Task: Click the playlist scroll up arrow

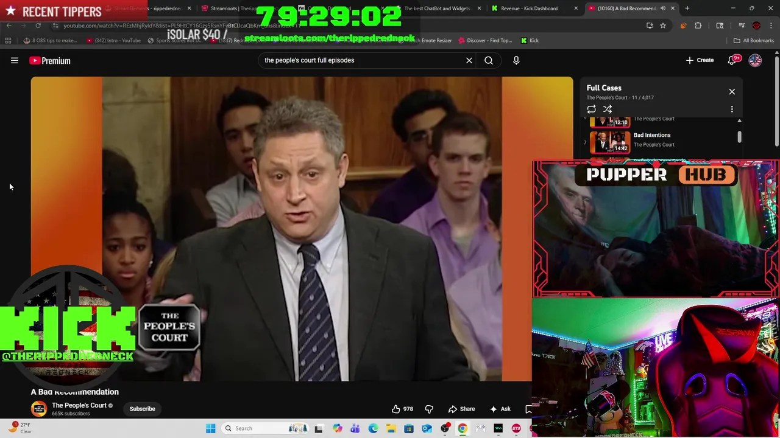Action: pos(739,121)
